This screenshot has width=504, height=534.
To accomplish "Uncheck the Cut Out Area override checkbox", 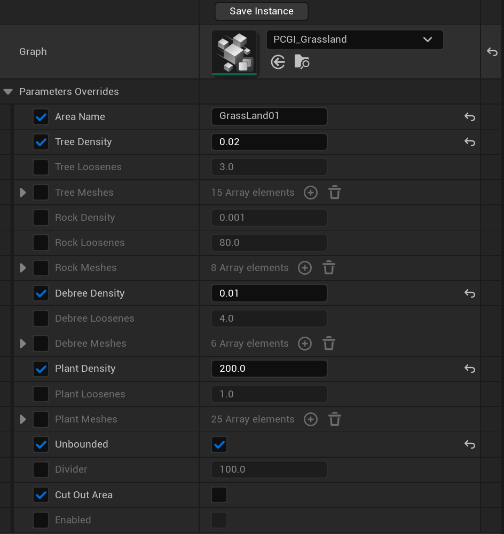I will pyautogui.click(x=41, y=495).
